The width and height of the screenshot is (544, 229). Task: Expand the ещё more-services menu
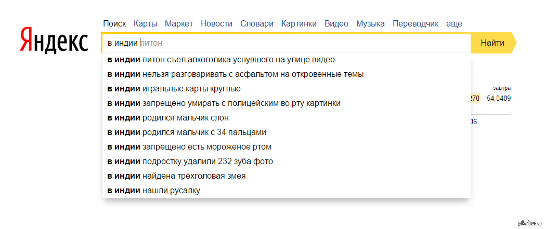click(x=454, y=23)
